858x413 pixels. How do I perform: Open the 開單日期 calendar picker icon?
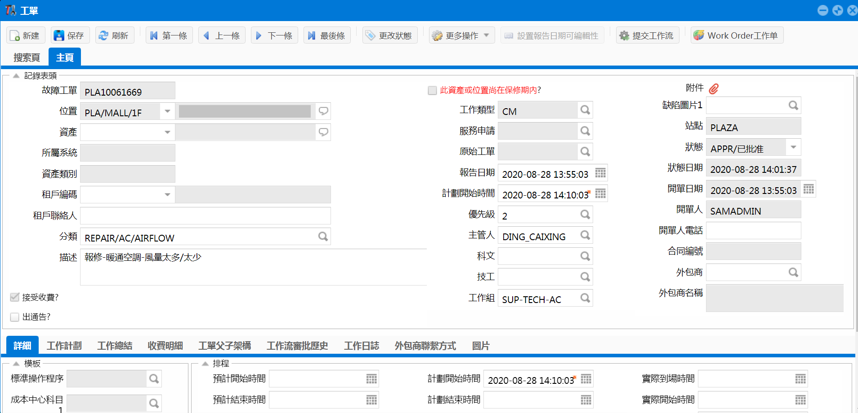(809, 189)
